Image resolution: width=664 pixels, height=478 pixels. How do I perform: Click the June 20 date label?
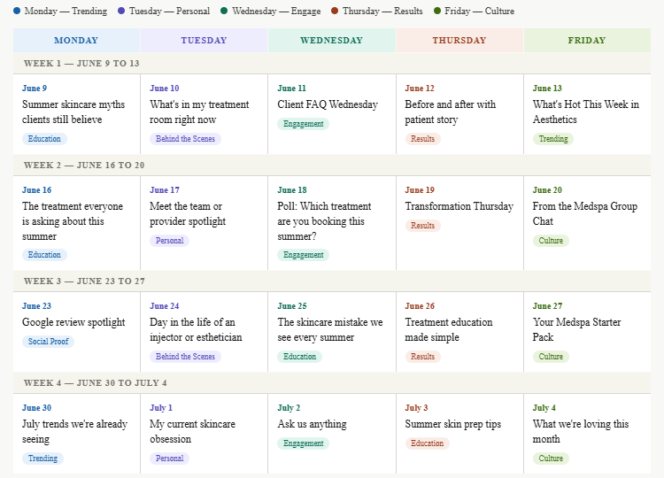[547, 190]
